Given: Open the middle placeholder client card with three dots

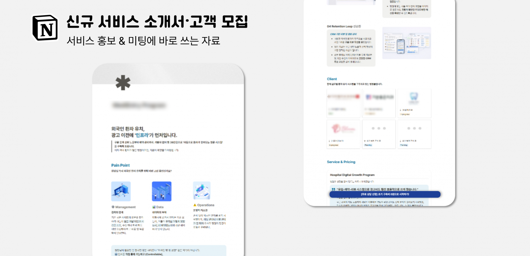Looking at the screenshot, I should coord(379,134).
